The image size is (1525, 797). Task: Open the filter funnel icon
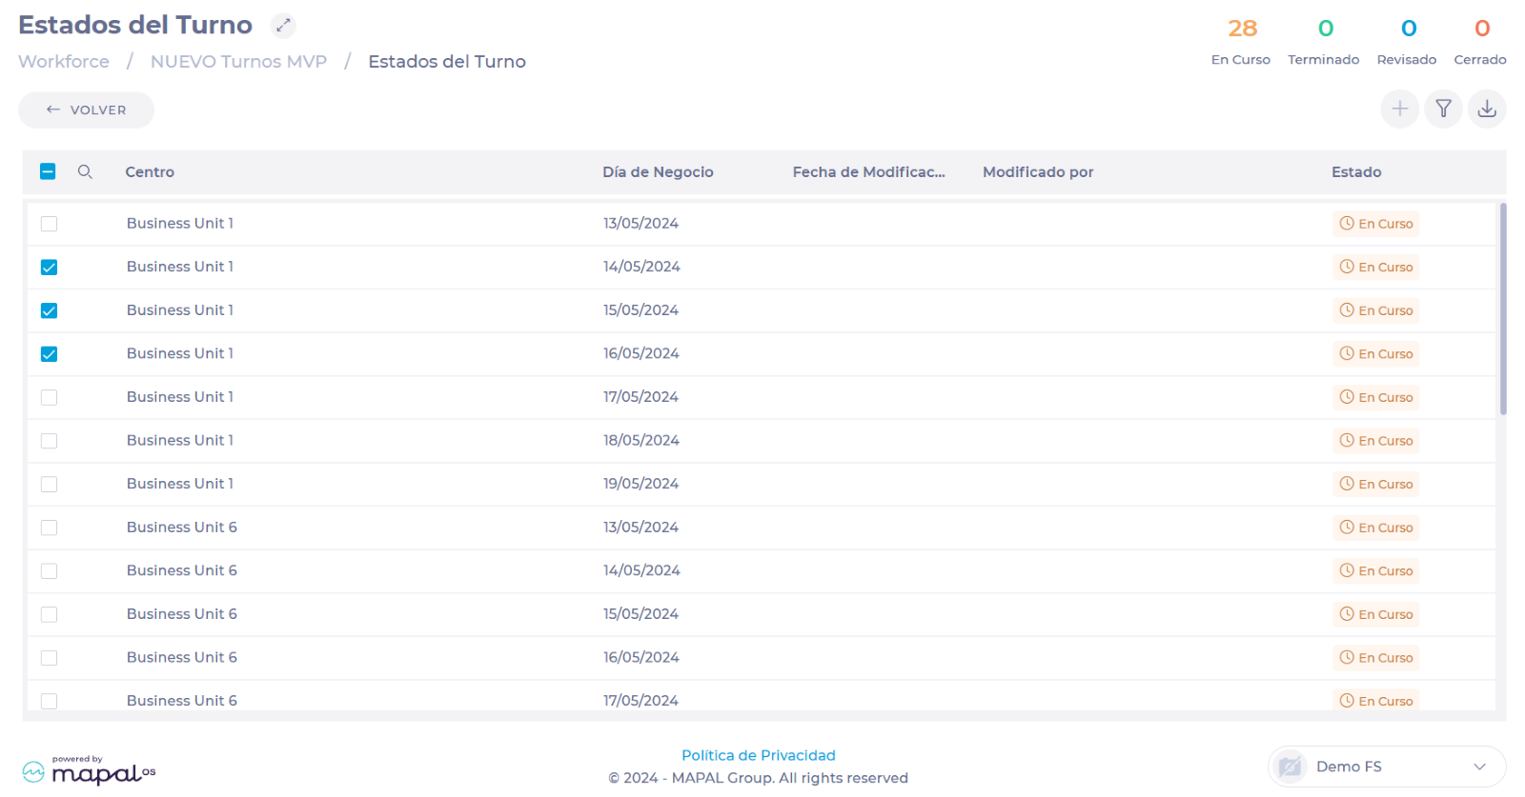coord(1443,110)
